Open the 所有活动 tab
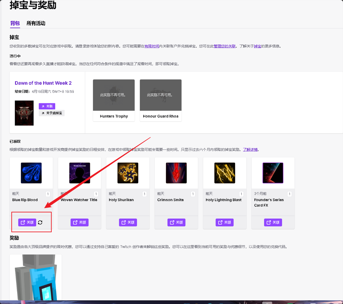The height and width of the screenshot is (304, 343). click(x=36, y=23)
